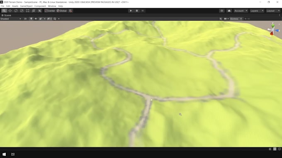Open the Account dropdown
Screen dimensions: 282x158
[x=241, y=11]
